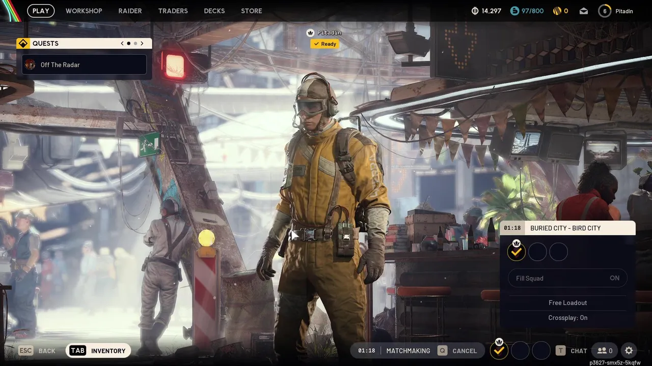This screenshot has width=652, height=366.
Task: Open the mail inbox icon
Action: (584, 11)
